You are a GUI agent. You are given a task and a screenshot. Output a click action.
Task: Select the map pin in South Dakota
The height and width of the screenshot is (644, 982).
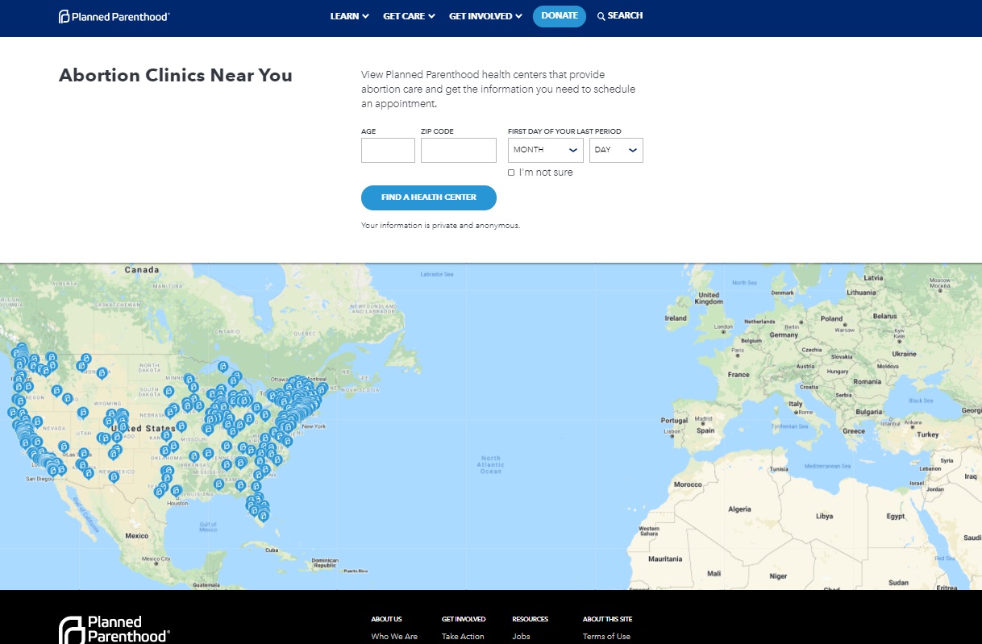click(169, 392)
